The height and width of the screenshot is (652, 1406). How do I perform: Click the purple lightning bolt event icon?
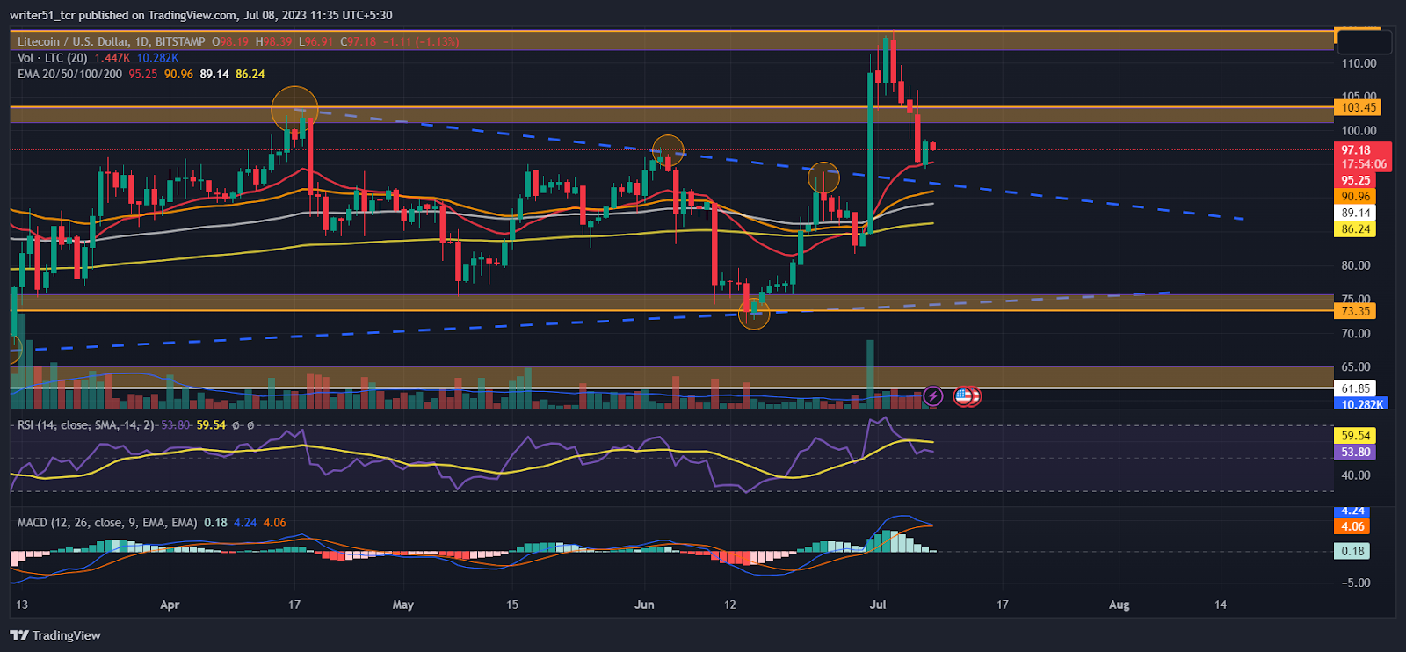(x=932, y=396)
